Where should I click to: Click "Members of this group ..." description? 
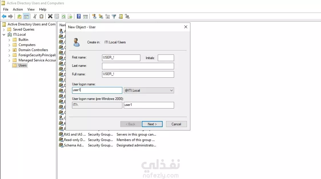tap(135, 140)
